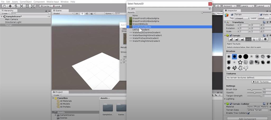This screenshot has height=120, width=271.
Task: Clear the texture search field
Action: [210, 9]
